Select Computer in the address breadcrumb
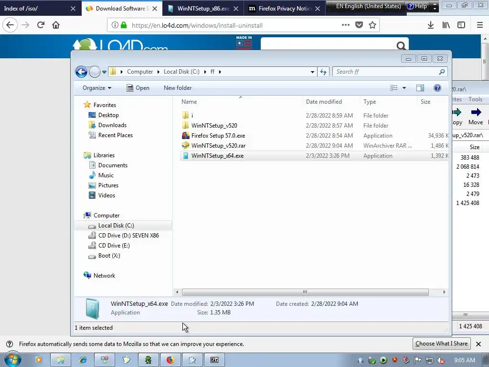This screenshot has height=367, width=489. click(140, 72)
